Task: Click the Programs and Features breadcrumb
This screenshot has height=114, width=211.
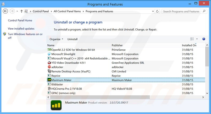Action: pos(99,11)
